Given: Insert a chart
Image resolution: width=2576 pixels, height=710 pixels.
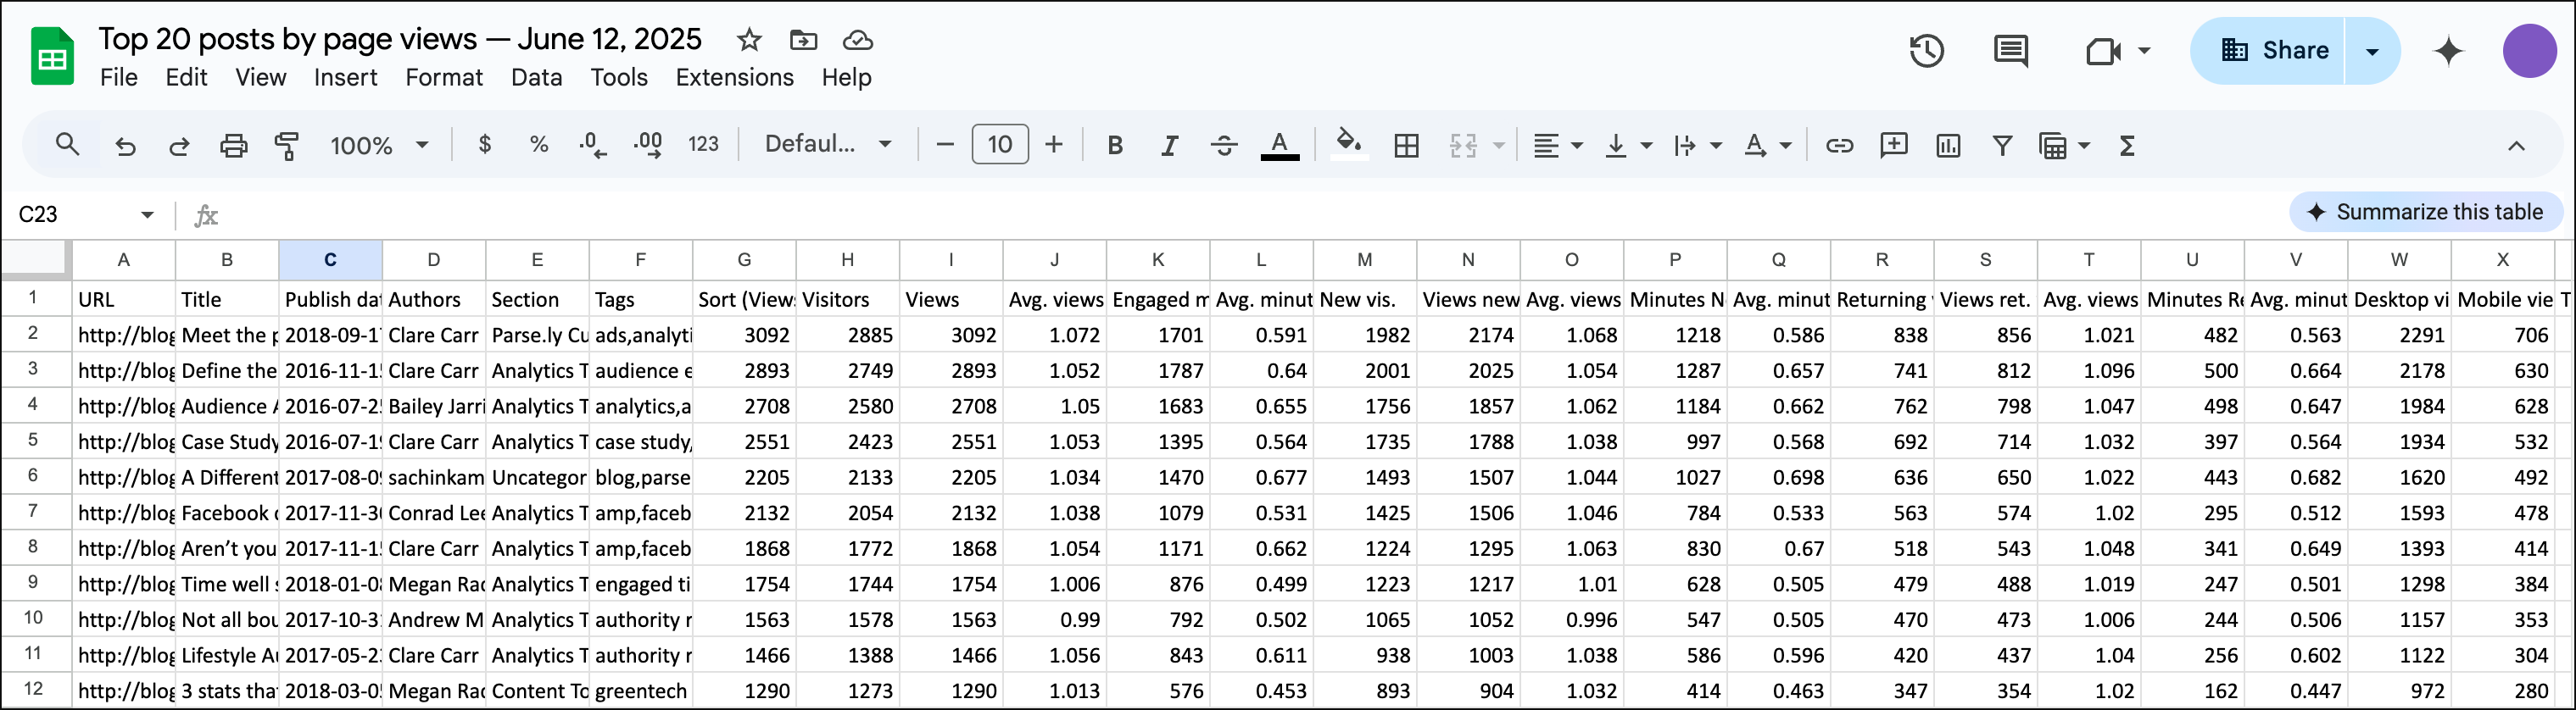Looking at the screenshot, I should click(x=1948, y=146).
